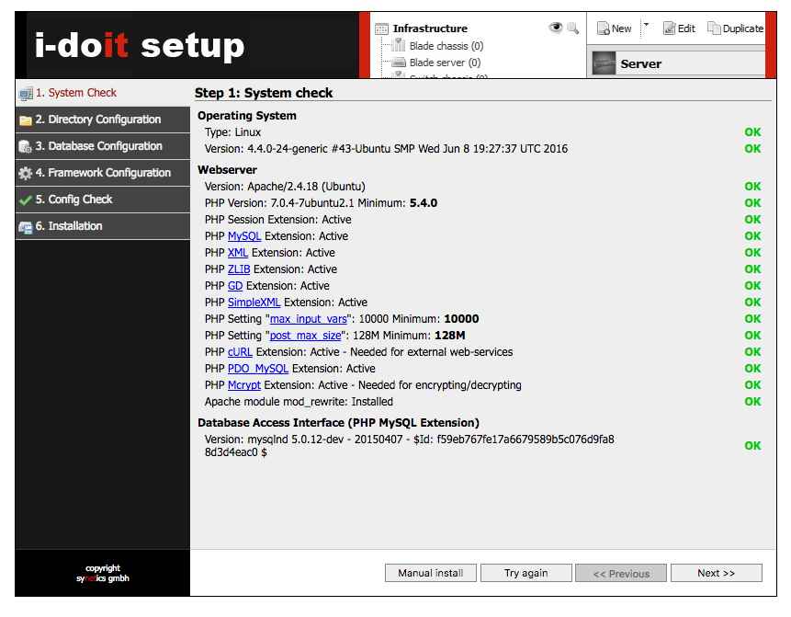Click the Try again button

coord(526,573)
